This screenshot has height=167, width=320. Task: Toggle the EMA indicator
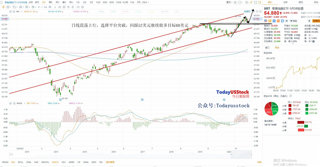coord(28,162)
